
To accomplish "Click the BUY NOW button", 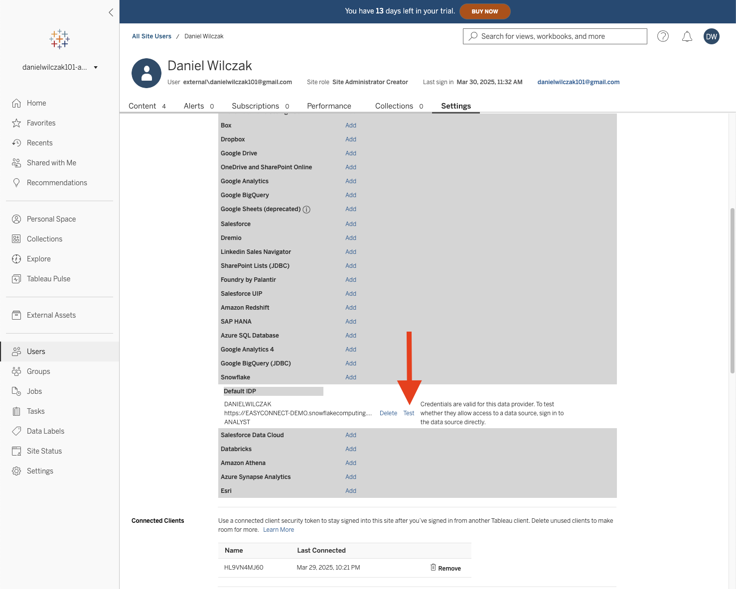I will [x=484, y=11].
